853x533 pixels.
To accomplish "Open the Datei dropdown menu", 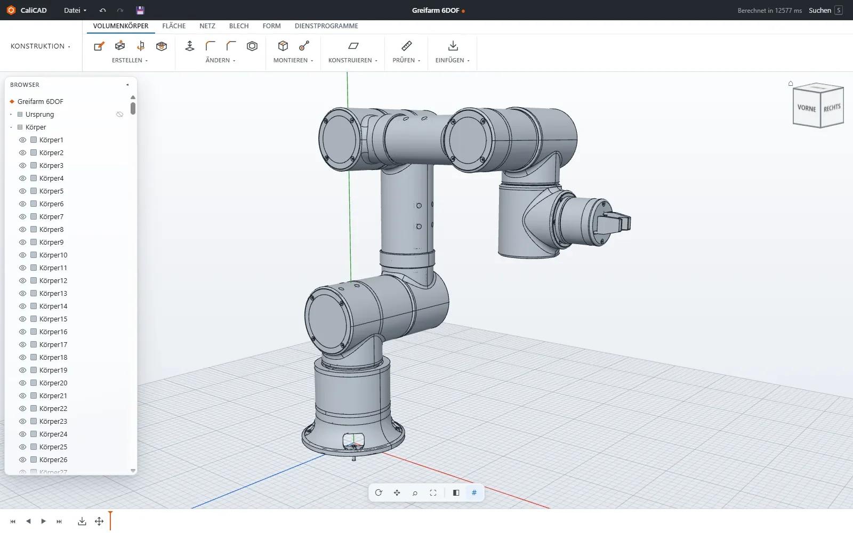I will pos(75,10).
